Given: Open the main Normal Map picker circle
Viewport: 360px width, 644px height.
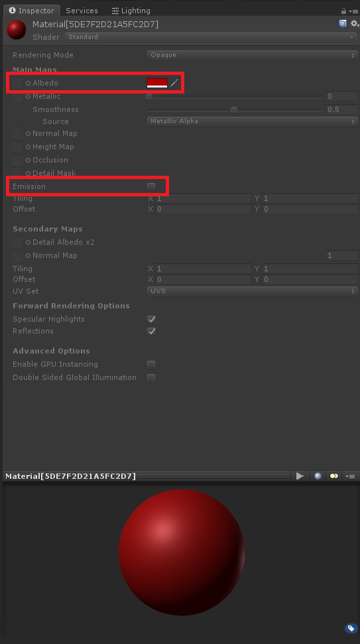Looking at the screenshot, I should click(x=28, y=133).
